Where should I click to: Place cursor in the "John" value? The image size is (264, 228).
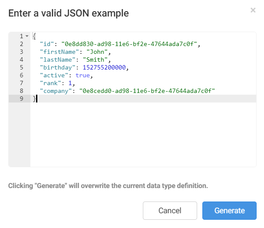[96, 52]
